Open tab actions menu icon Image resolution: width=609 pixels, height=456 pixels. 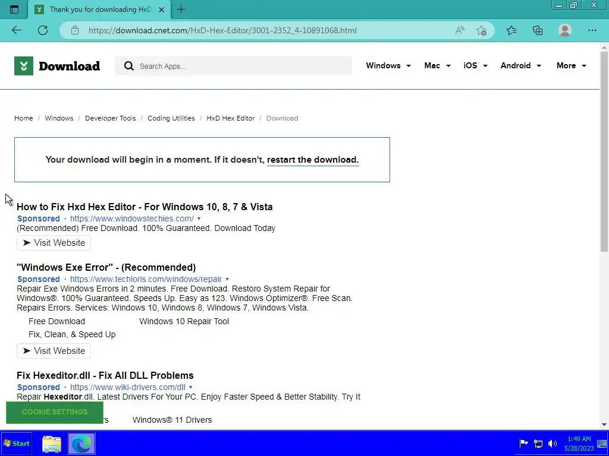click(x=14, y=9)
